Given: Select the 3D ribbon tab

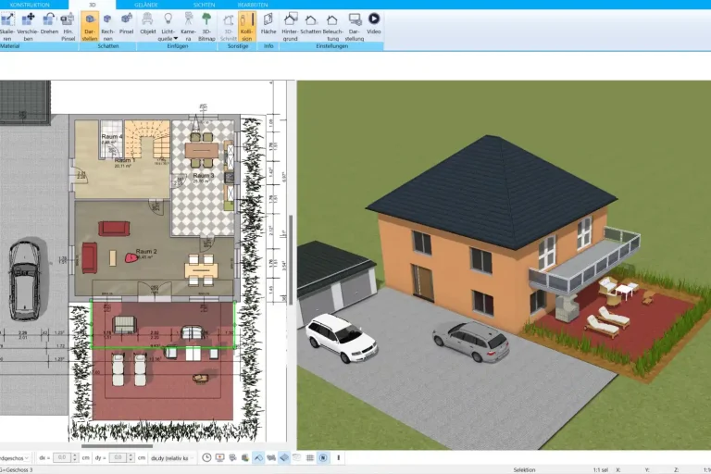Looking at the screenshot, I should click(x=92, y=5).
